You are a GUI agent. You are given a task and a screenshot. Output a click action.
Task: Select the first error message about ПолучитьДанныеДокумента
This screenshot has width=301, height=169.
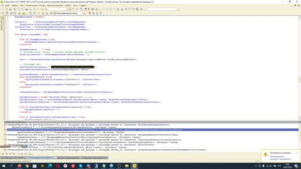88,125
